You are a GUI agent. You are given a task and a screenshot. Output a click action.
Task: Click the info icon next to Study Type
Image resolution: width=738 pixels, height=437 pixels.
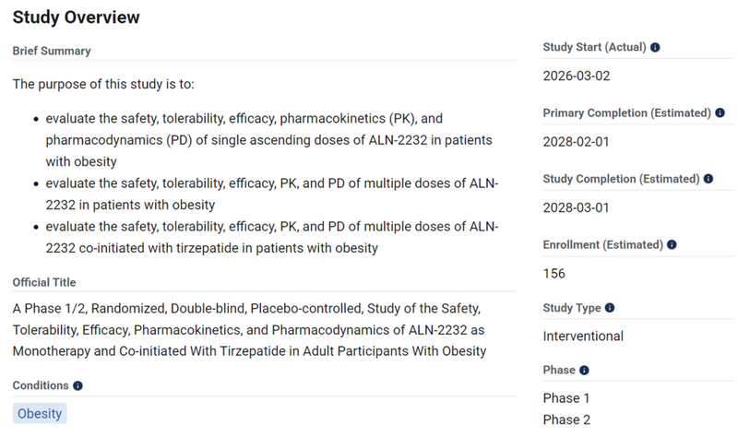tap(610, 308)
